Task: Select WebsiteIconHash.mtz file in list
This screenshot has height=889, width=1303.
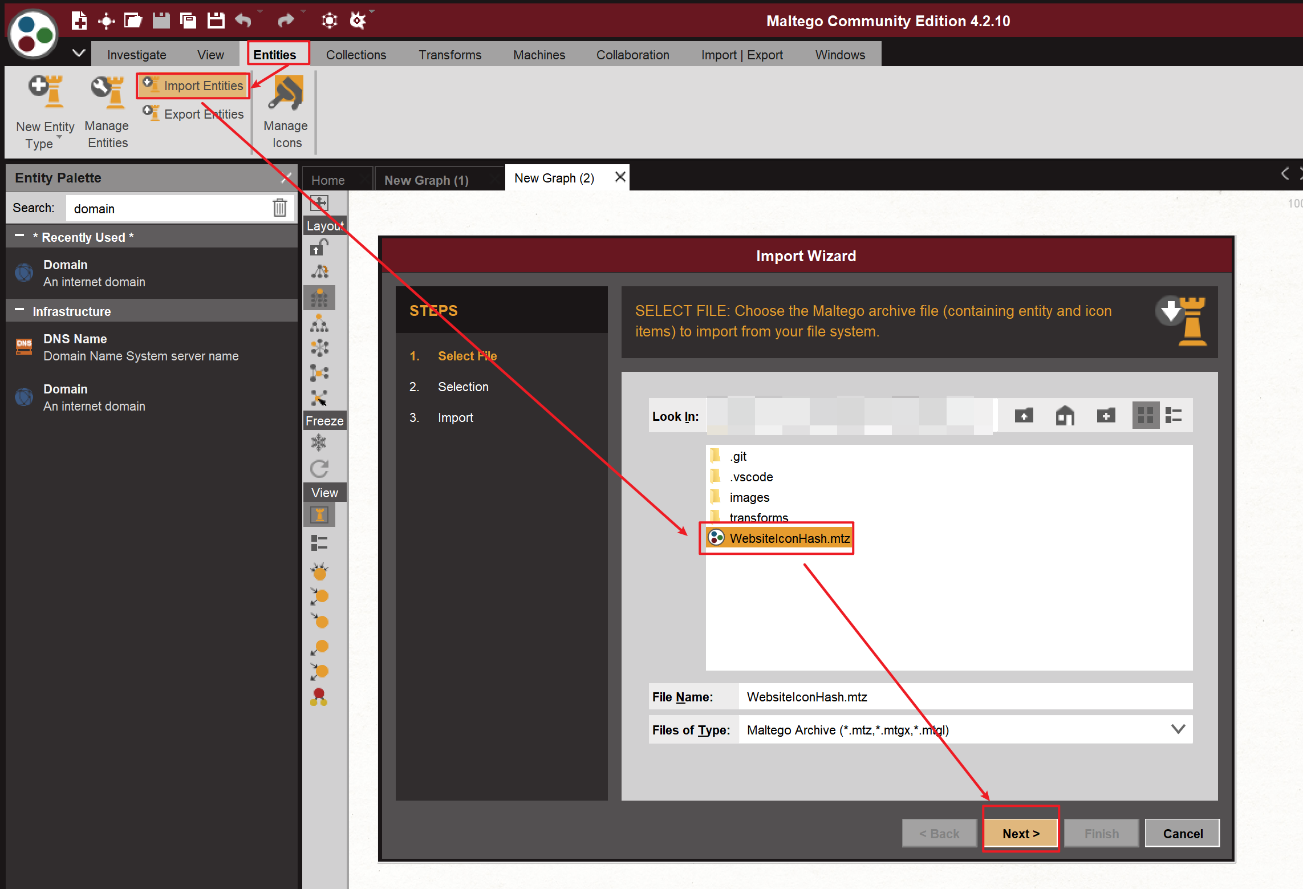Action: (x=789, y=538)
